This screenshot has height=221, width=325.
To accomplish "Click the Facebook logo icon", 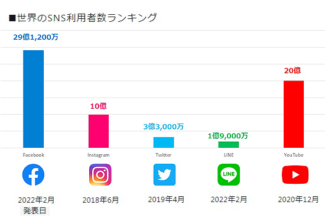I will point(33,174).
